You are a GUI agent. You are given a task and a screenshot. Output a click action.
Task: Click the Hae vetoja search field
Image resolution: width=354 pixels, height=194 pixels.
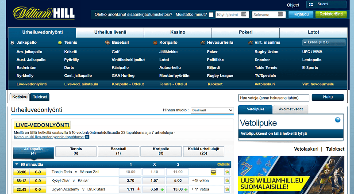pos(273,98)
